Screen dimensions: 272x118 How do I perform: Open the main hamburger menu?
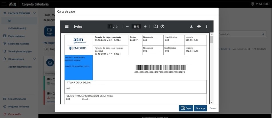tap(4, 4)
